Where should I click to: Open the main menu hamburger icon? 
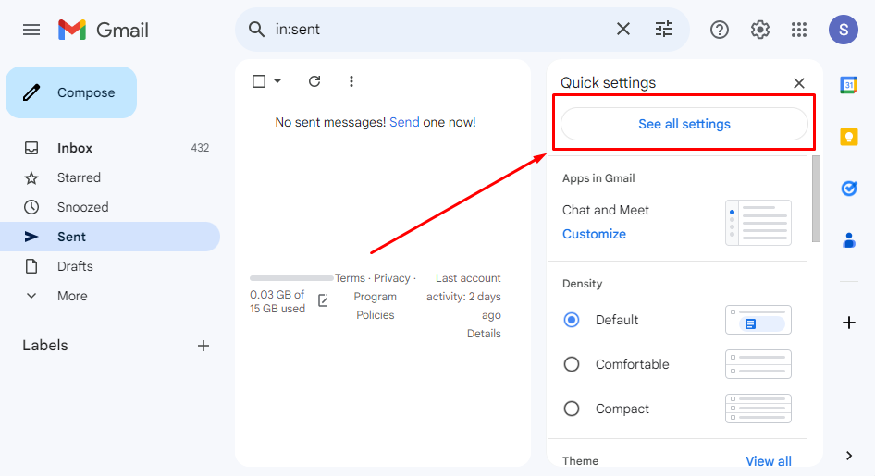(x=31, y=30)
